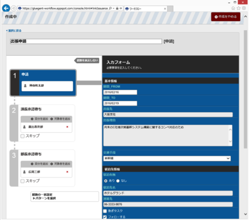Viewport: 249px width, 220px height.
Task: Select あり radio for 宿泊有無
Action: 106,181
